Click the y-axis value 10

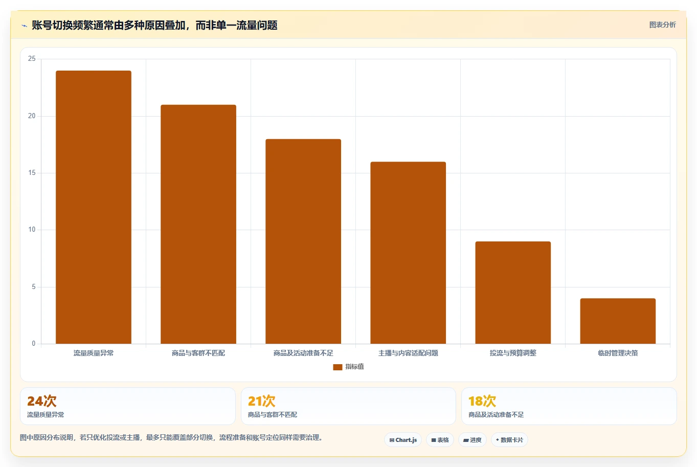[x=32, y=230]
